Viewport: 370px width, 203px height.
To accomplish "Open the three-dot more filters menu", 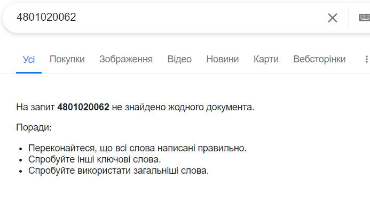I will pos(366,59).
